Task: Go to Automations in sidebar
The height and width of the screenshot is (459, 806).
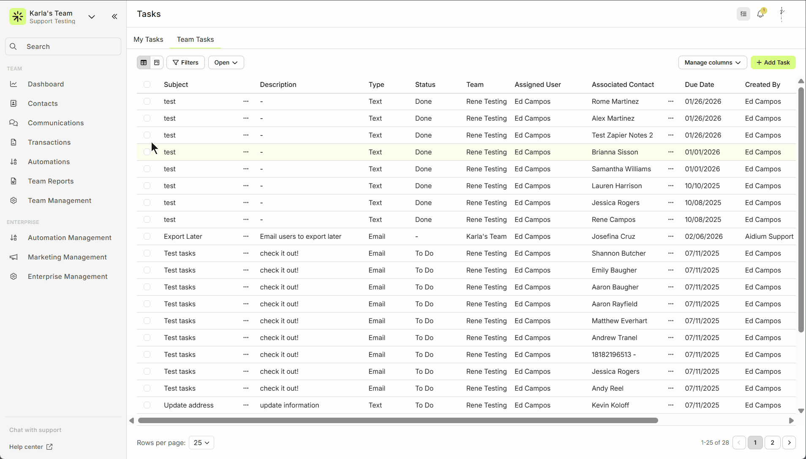Action: pyautogui.click(x=49, y=162)
